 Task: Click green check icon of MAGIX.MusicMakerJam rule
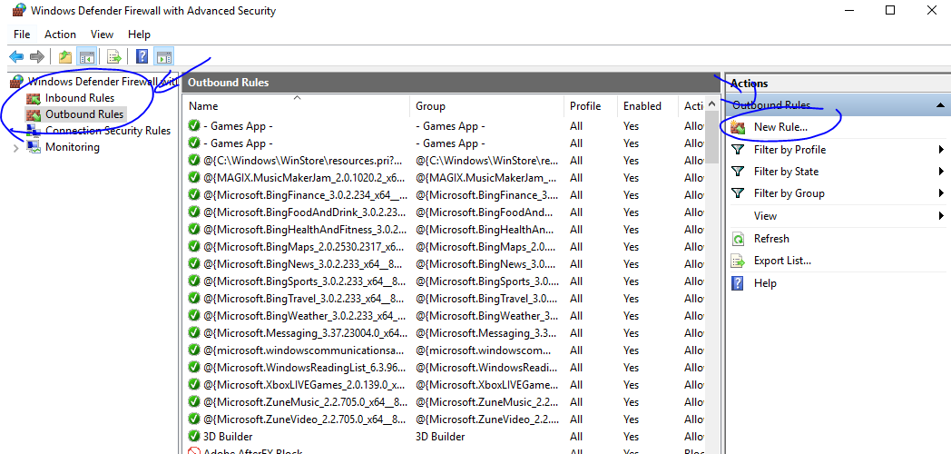194,177
